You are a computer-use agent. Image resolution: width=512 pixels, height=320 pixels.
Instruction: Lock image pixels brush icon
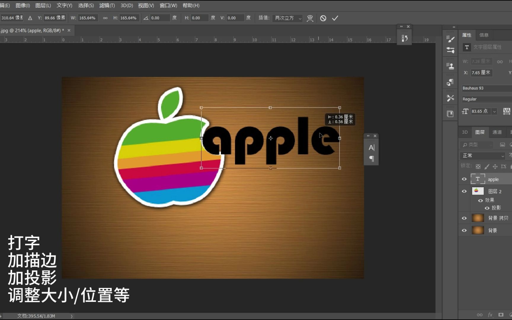[487, 167]
